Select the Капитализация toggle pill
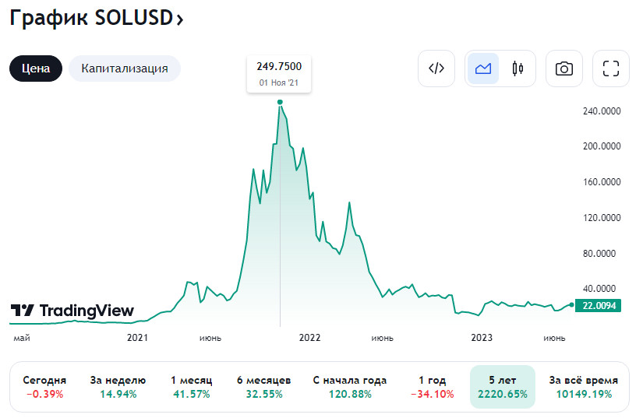 click(125, 68)
